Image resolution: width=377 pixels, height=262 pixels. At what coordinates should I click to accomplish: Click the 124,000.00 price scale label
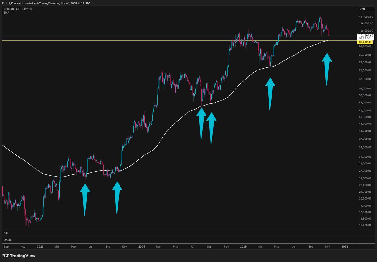(x=366, y=17)
